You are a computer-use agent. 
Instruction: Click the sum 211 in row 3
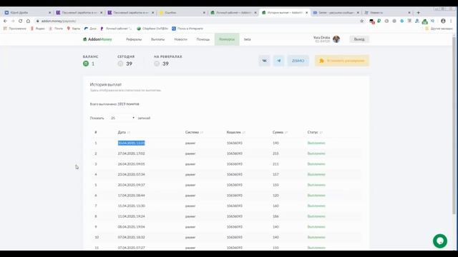276,164
